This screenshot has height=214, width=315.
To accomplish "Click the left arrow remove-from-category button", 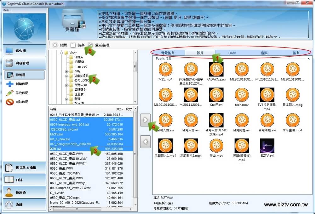I will (145, 141).
